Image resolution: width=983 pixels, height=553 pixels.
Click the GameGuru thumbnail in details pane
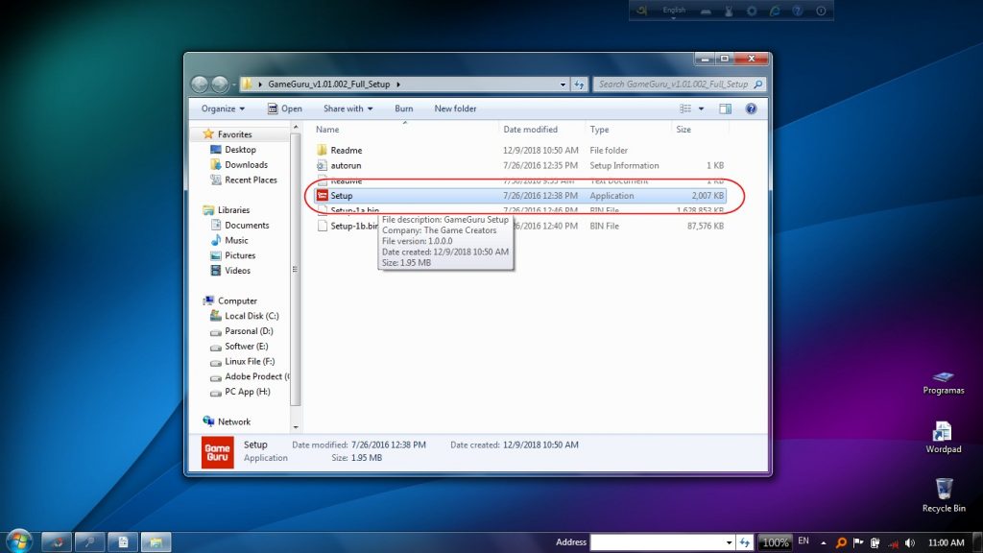pyautogui.click(x=218, y=452)
